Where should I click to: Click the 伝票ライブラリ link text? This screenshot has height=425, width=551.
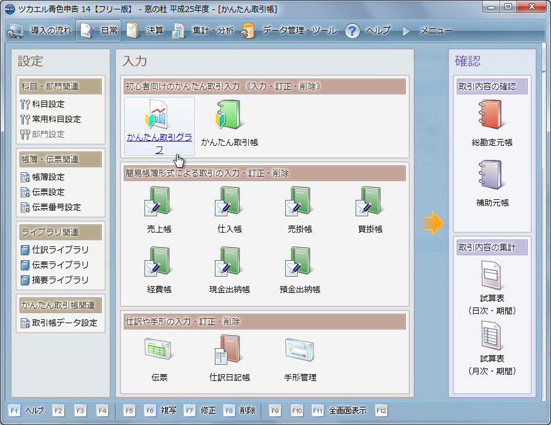60,265
